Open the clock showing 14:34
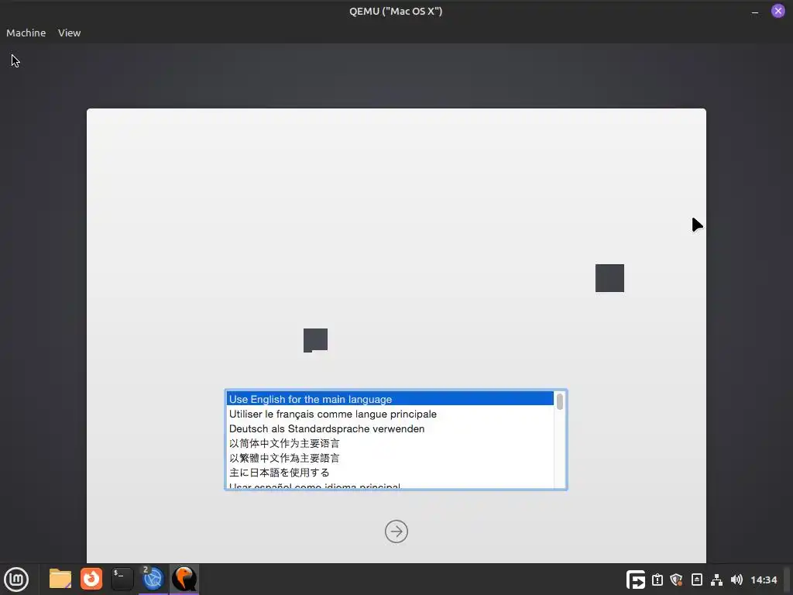This screenshot has width=793, height=595. pyautogui.click(x=764, y=580)
